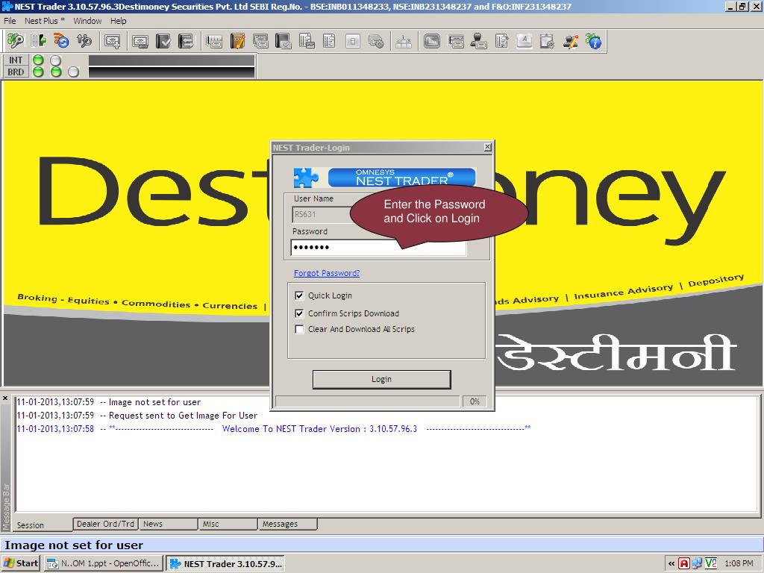This screenshot has height=573, width=764.
Task: Open the Dealer Ord/Trd tab
Action: pos(105,524)
